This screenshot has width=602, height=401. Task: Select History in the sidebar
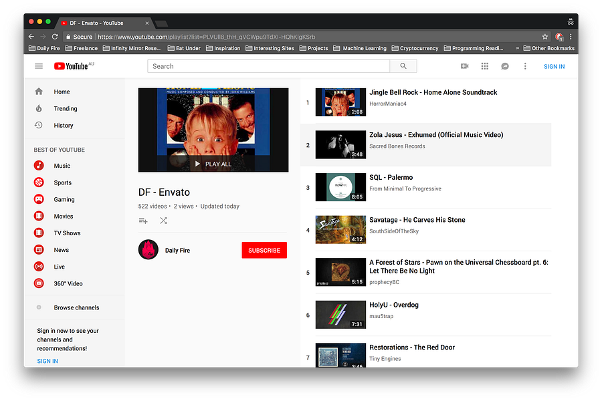coord(64,126)
